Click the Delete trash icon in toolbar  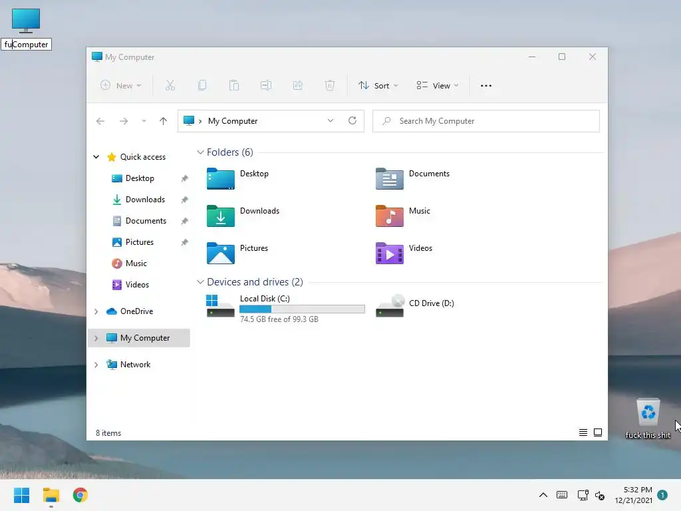(330, 86)
